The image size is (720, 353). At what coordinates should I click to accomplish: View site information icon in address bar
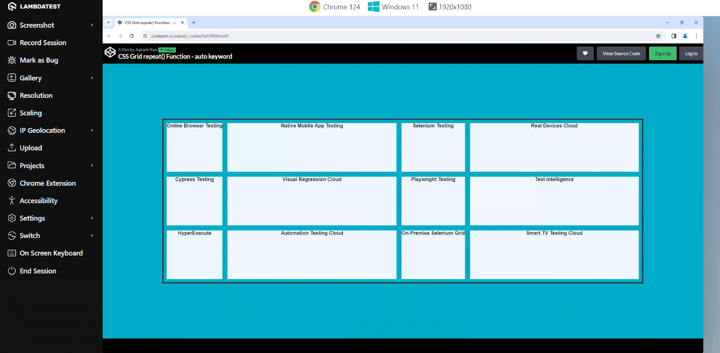145,36
